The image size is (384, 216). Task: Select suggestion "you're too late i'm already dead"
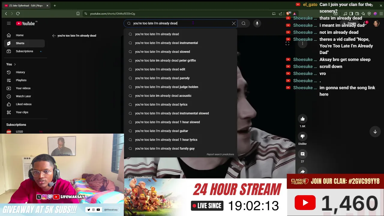tap(180, 34)
